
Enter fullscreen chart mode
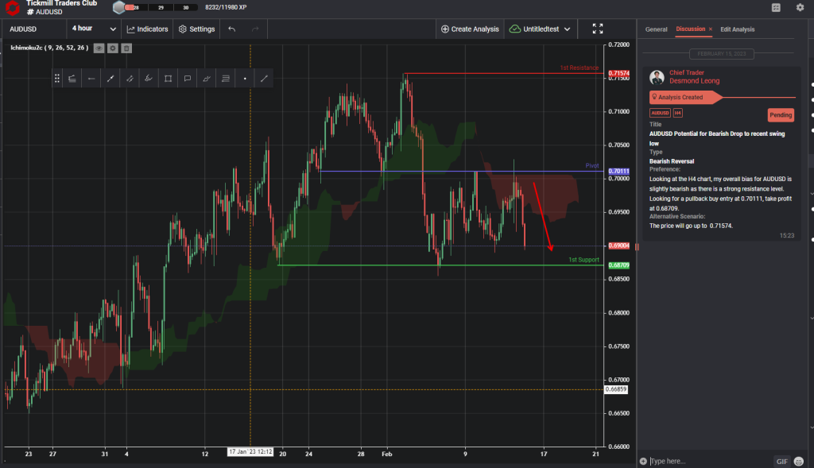[598, 29]
